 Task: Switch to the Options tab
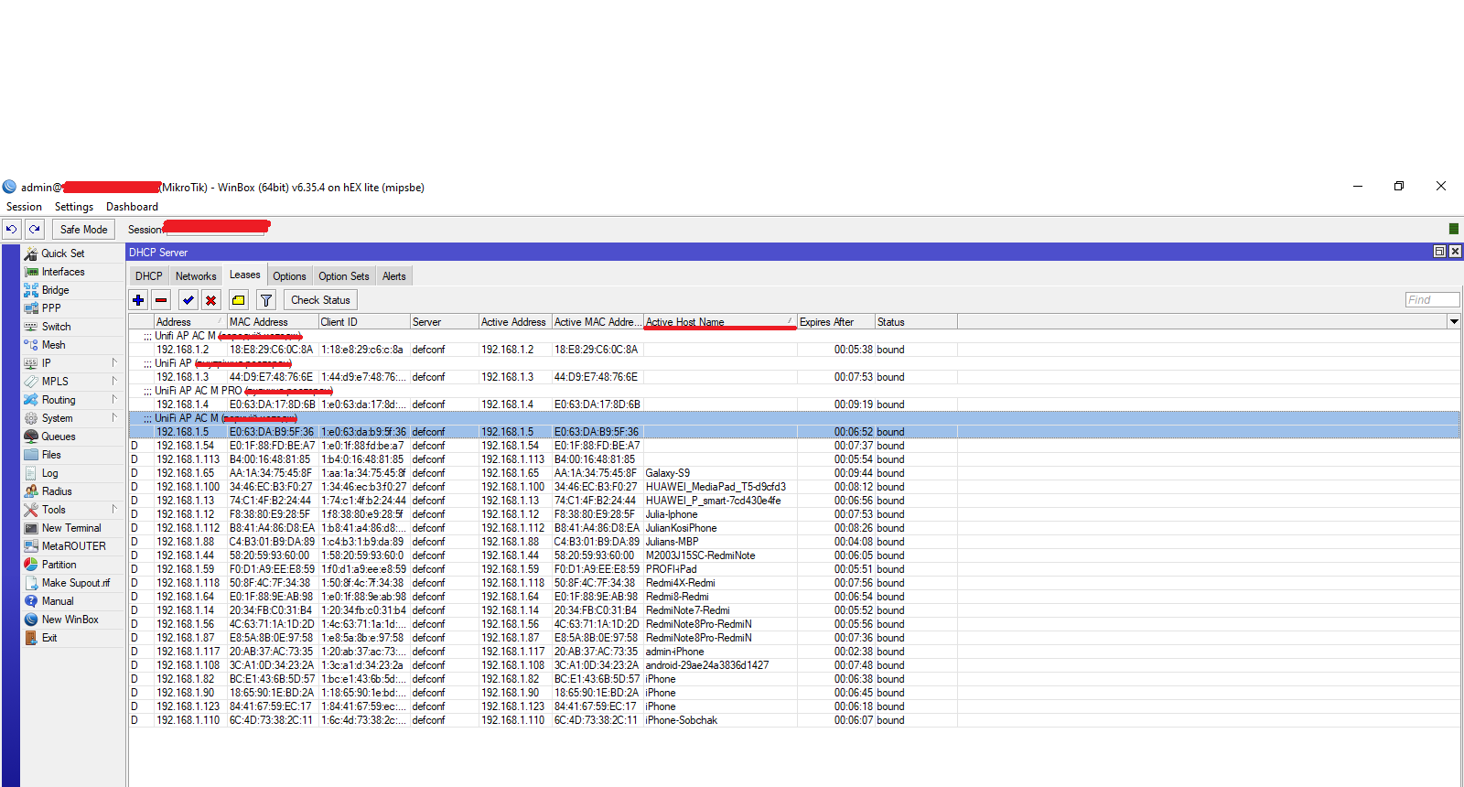(289, 276)
